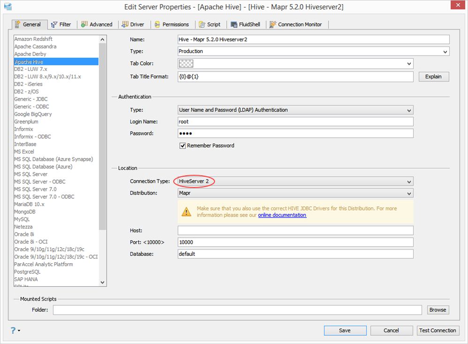468x344 pixels.
Task: Click the application icon in title bar
Action: (x=8, y=6)
